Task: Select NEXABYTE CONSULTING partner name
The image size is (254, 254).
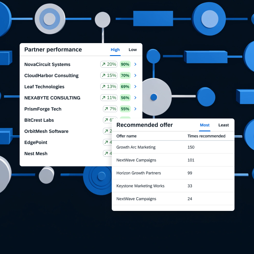Action: pos(52,98)
